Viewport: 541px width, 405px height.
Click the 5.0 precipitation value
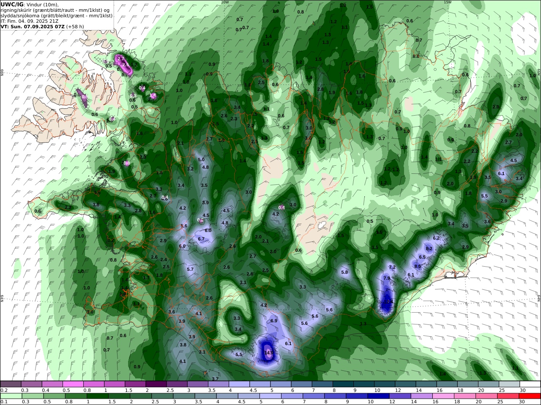201,160
